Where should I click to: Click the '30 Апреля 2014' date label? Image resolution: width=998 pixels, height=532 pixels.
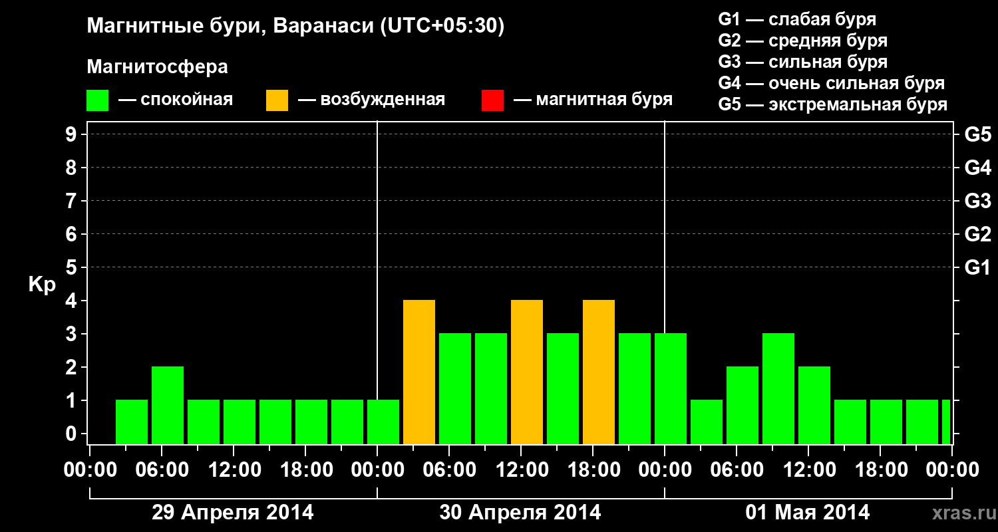(x=520, y=512)
